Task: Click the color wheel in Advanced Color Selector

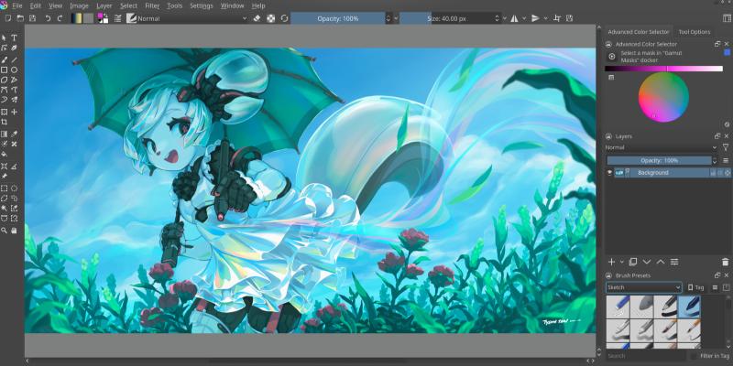Action: (x=662, y=94)
